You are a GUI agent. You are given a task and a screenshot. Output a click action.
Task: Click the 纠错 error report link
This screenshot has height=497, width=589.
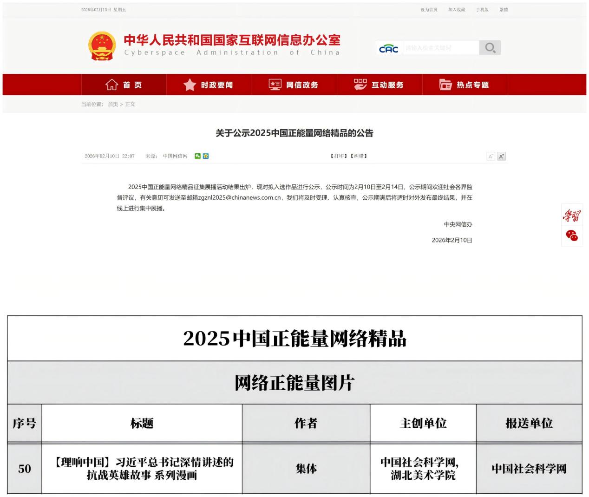pos(359,156)
